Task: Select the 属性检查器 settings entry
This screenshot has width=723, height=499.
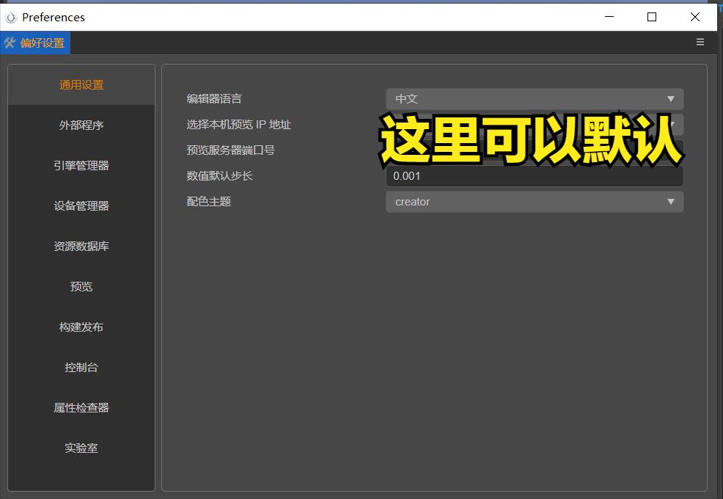Action: tap(81, 407)
